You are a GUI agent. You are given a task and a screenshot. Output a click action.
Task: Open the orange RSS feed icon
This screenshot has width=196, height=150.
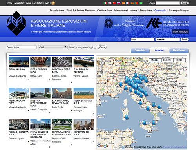[x=53, y=3]
